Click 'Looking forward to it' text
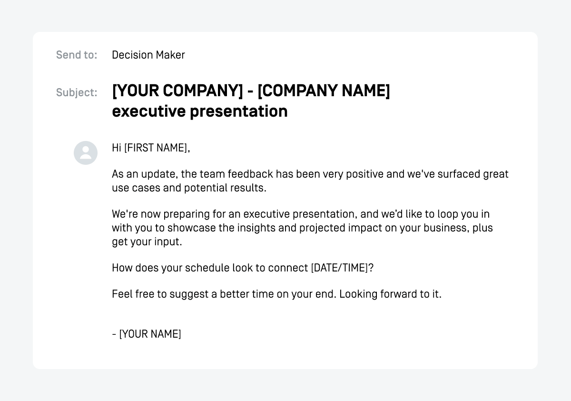Viewport: 571px width, 401px height. click(x=391, y=294)
